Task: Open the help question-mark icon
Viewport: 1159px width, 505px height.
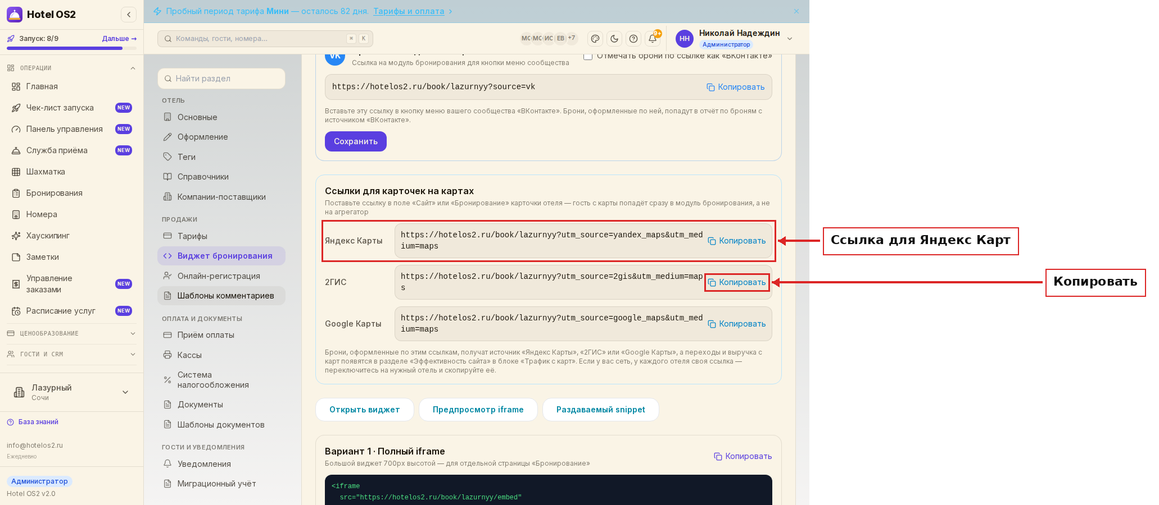Action: (x=633, y=39)
